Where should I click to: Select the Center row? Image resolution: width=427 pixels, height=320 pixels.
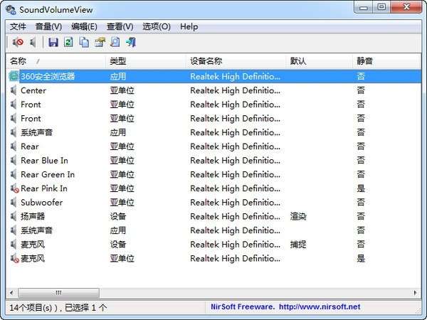[x=213, y=90]
